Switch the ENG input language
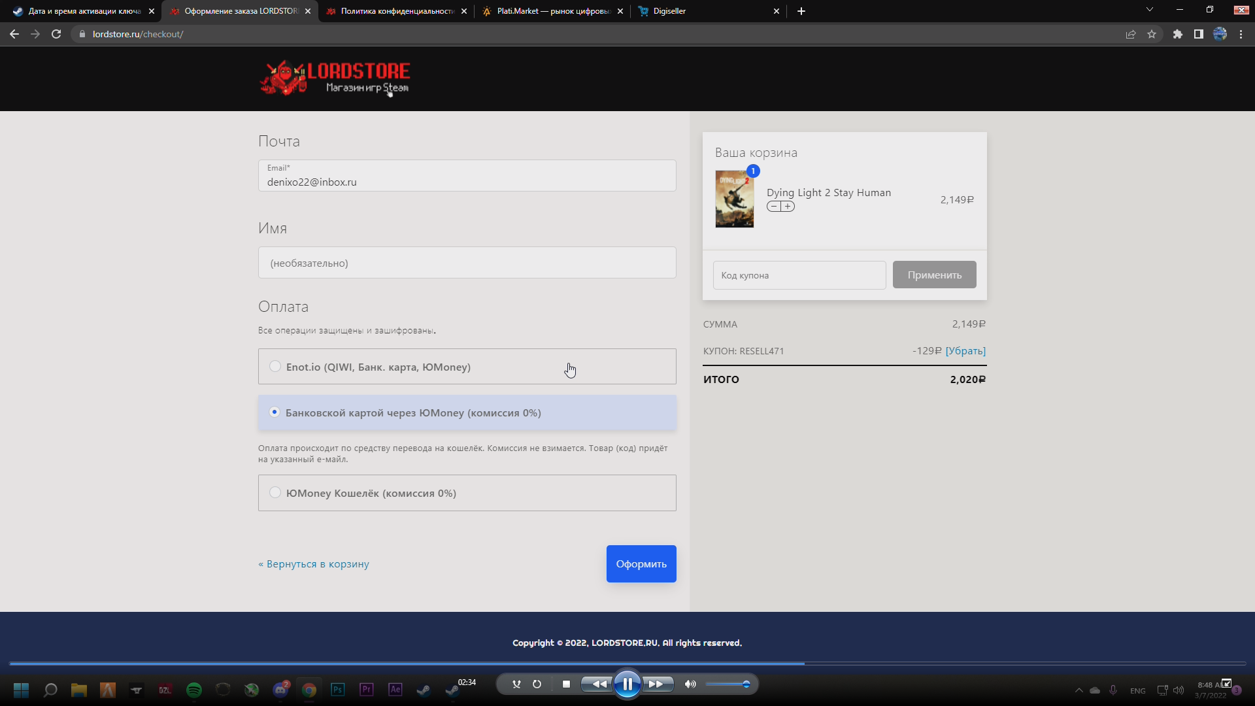 click(x=1138, y=691)
